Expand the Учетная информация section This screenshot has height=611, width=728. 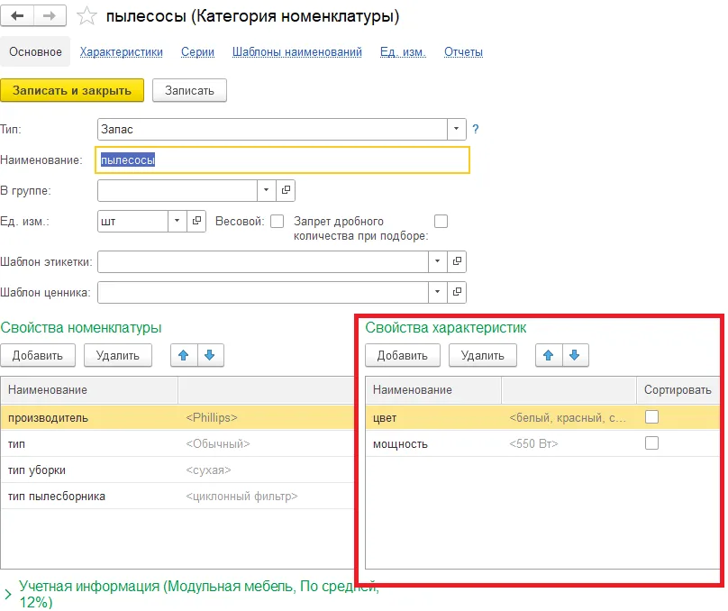click(x=7, y=594)
